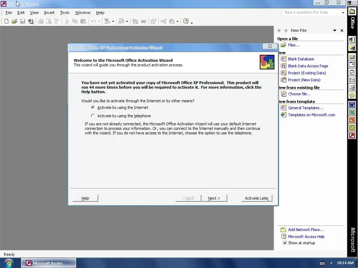358x268 pixels.
Task: Click the Activate Later button
Action: pos(257,198)
